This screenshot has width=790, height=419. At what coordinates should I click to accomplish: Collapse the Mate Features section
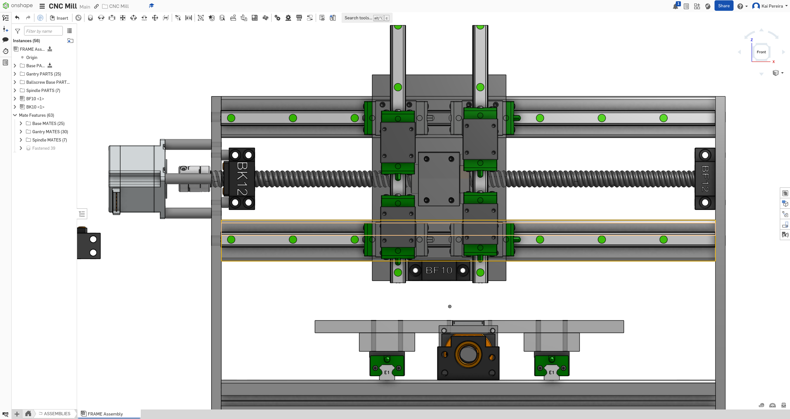point(15,115)
